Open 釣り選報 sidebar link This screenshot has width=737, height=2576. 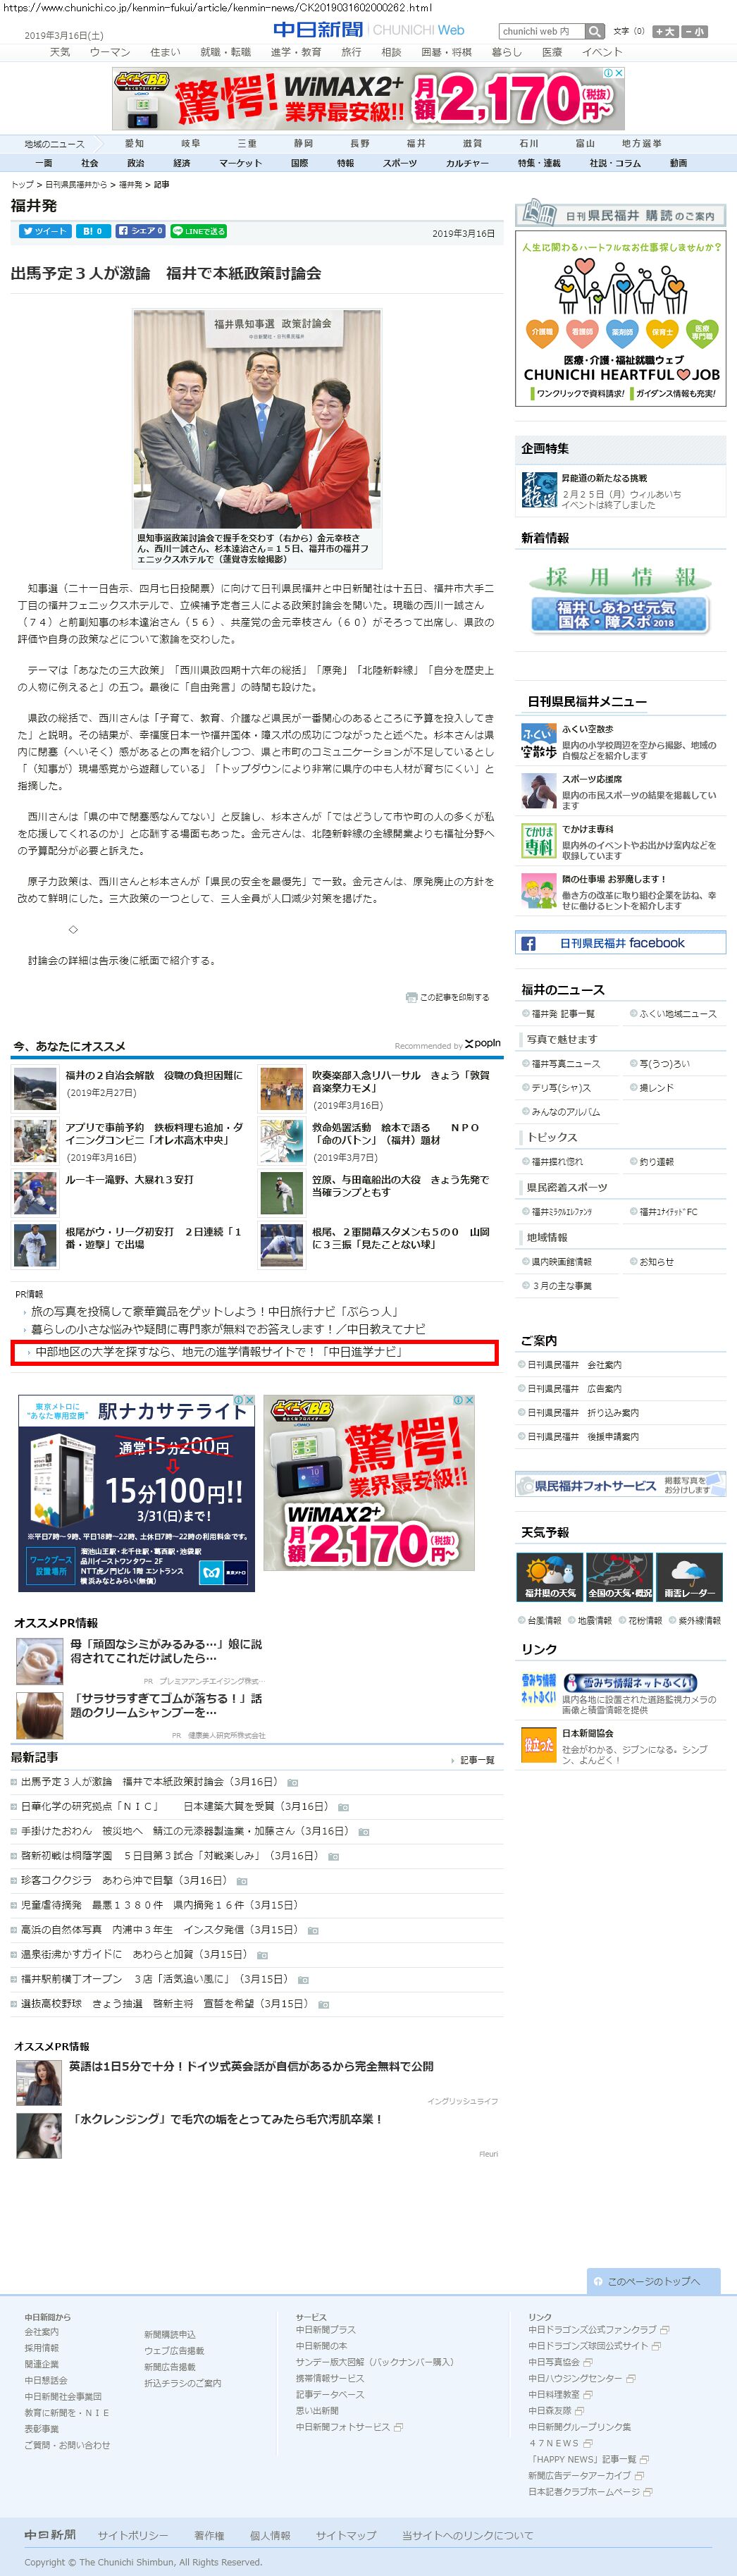(x=656, y=1162)
